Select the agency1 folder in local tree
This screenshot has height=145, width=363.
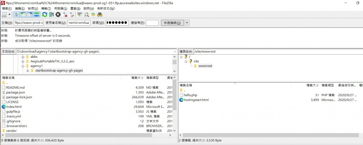click(37, 66)
